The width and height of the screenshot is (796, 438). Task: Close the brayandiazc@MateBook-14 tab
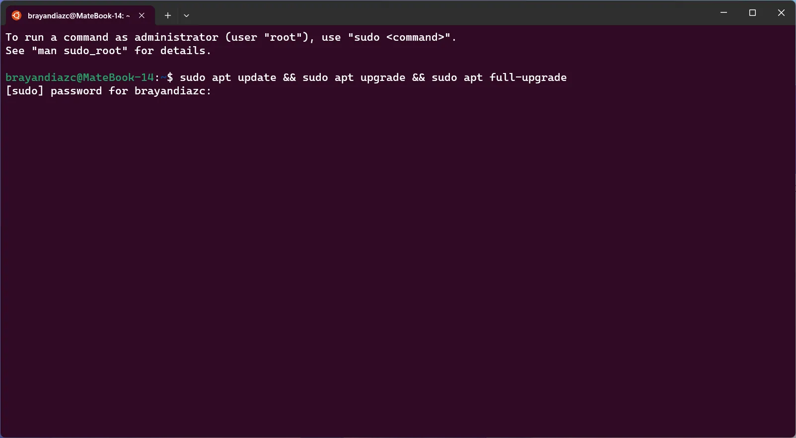pos(142,15)
